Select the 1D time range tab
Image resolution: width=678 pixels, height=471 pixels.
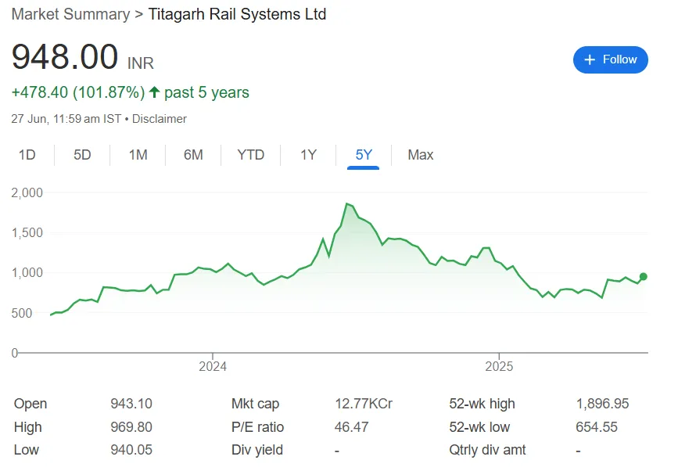pos(27,155)
